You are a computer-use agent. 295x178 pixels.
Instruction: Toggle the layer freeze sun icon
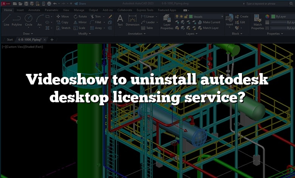point(182,17)
